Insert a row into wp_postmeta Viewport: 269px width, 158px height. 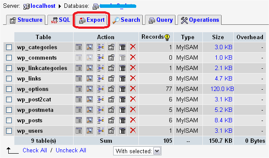pyautogui.click(x=101, y=110)
